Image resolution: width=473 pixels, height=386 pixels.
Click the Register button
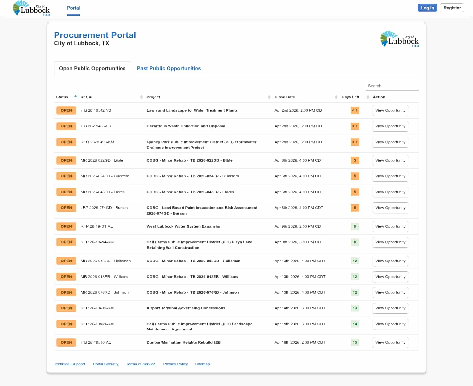(452, 8)
